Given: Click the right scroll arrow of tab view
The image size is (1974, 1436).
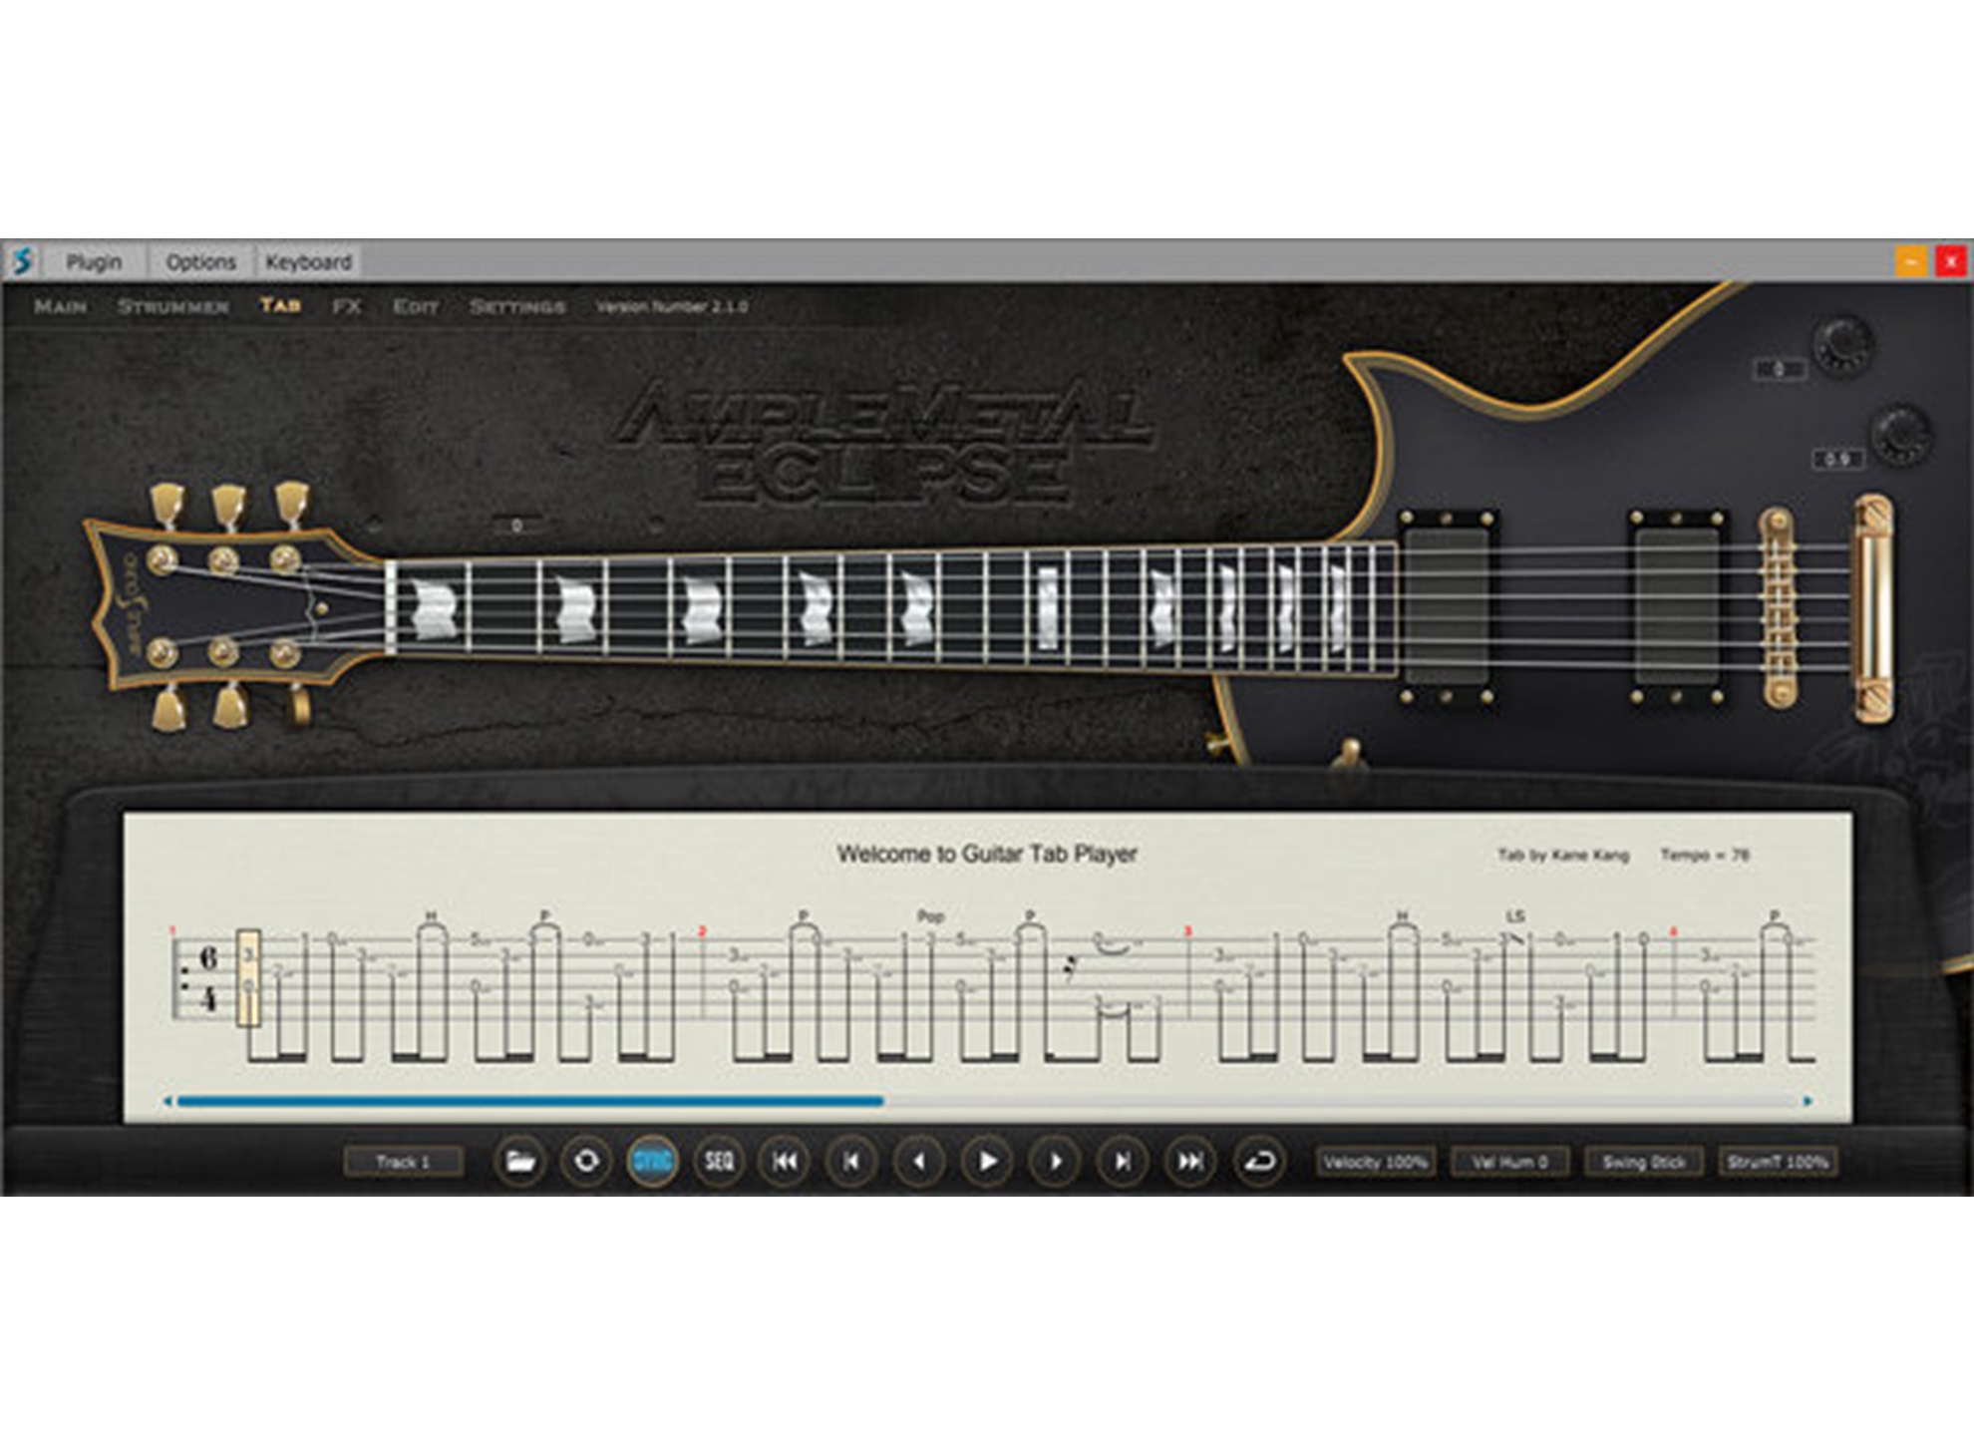Looking at the screenshot, I should pos(1808,1102).
